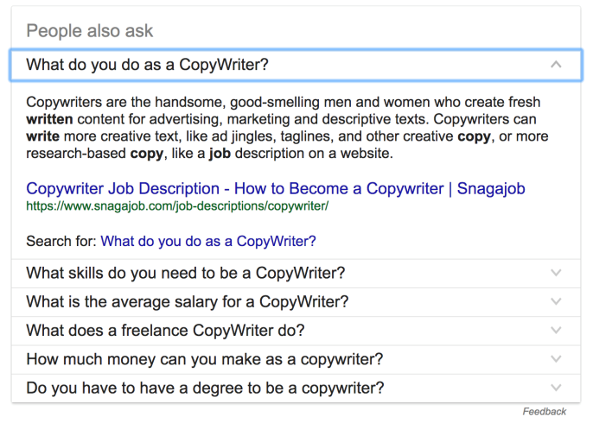
Task: Click the bold word "job" in the answer
Action: [x=220, y=154]
